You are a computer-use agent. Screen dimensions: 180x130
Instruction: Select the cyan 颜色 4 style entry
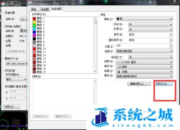click(x=39, y=28)
